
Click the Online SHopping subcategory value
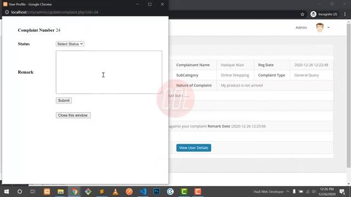(x=235, y=76)
